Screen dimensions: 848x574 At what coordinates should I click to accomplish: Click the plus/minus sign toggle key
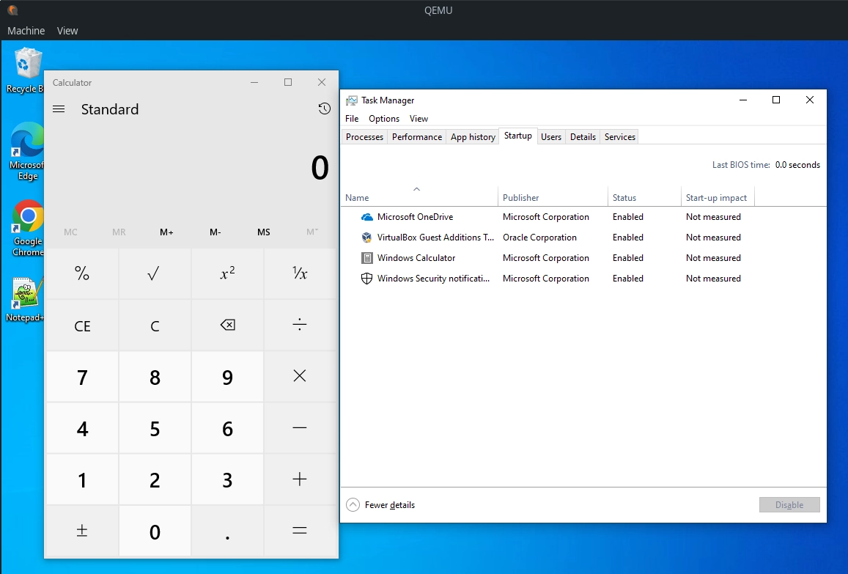82,531
